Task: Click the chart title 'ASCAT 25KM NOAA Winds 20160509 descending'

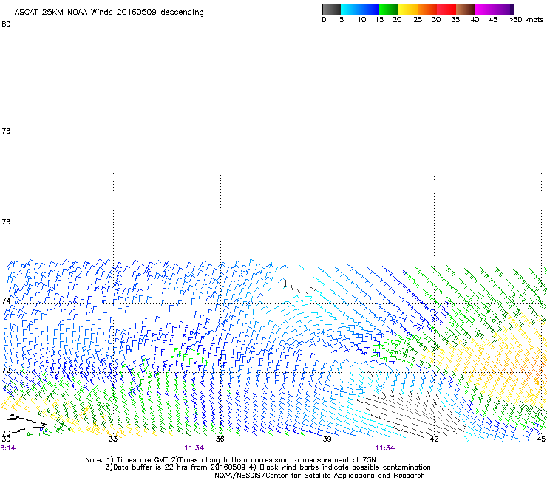Action: coord(109,13)
